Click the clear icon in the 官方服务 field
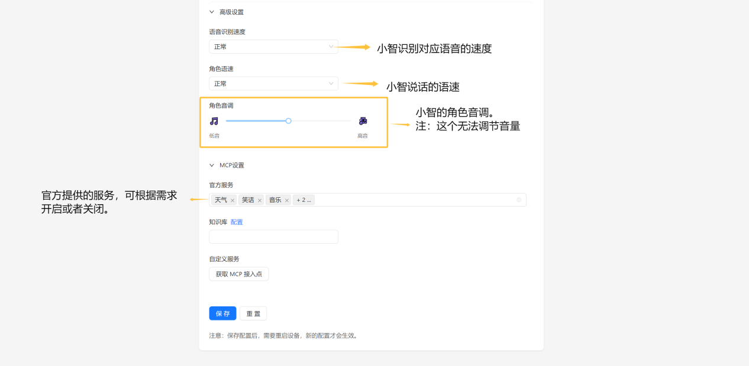 click(519, 200)
